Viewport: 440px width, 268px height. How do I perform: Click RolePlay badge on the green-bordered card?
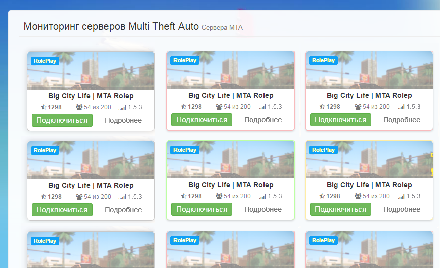[x=185, y=150]
